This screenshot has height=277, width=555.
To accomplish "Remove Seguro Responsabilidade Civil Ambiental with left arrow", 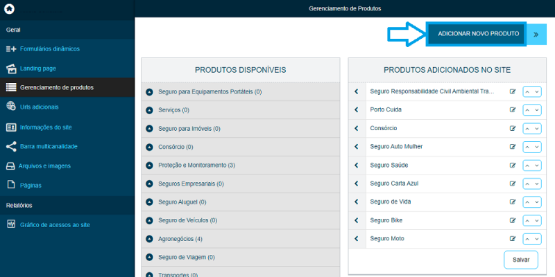I will pyautogui.click(x=357, y=91).
